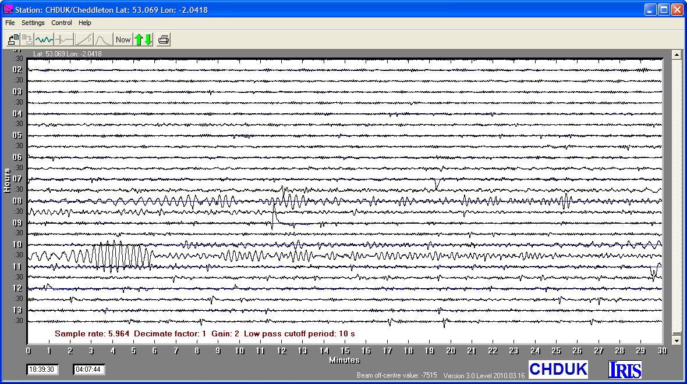Click the IRIS logo
This screenshot has height=384, width=687.
click(x=625, y=369)
